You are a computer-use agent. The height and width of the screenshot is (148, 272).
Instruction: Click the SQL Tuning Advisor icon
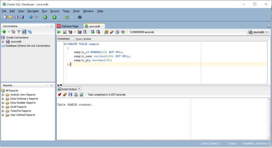click(85, 32)
